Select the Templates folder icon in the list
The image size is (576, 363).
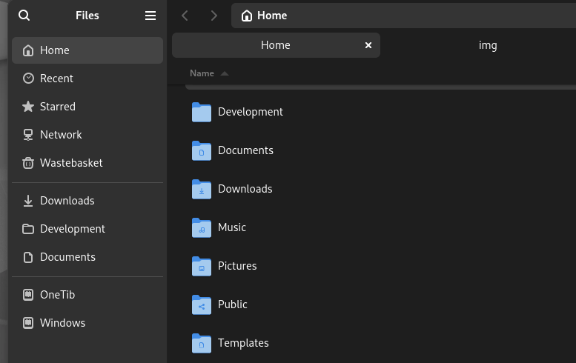pyautogui.click(x=202, y=343)
